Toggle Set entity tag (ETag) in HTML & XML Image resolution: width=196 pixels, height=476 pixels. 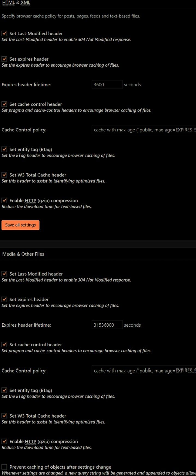(x=4, y=149)
